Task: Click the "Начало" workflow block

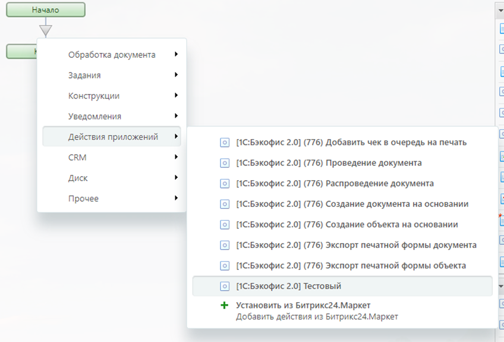Action: pyautogui.click(x=46, y=10)
